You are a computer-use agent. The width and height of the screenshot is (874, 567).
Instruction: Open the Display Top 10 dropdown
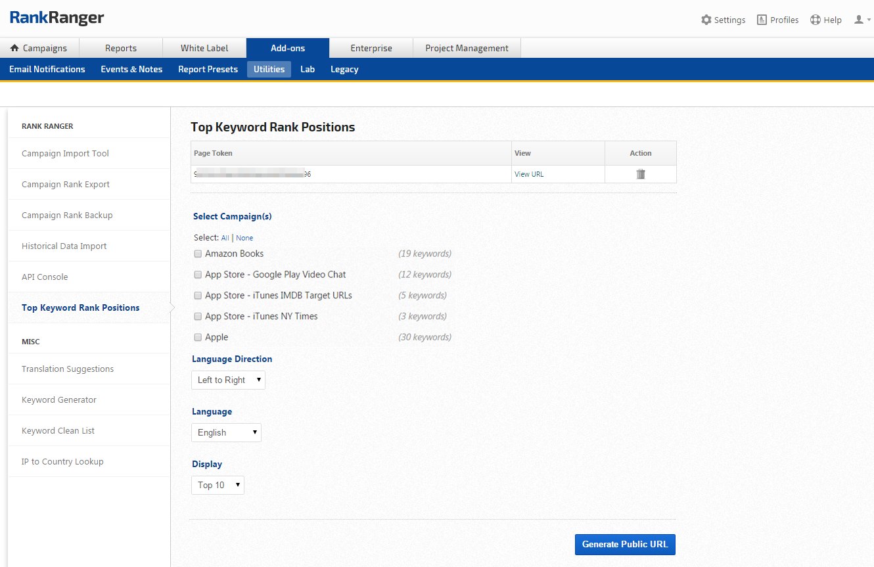(x=218, y=485)
